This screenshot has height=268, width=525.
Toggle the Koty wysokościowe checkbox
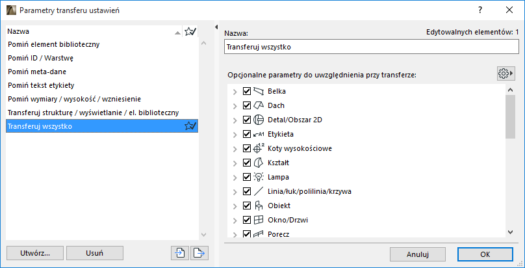pyautogui.click(x=247, y=148)
